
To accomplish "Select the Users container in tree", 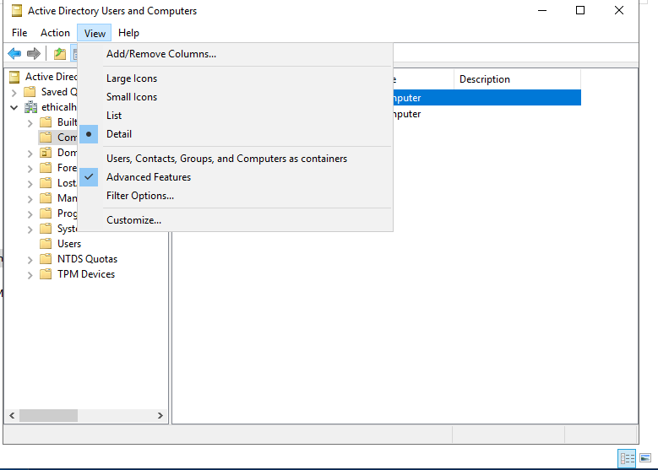I will click(x=69, y=244).
